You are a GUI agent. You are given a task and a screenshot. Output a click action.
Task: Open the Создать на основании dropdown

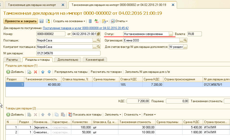(69, 21)
